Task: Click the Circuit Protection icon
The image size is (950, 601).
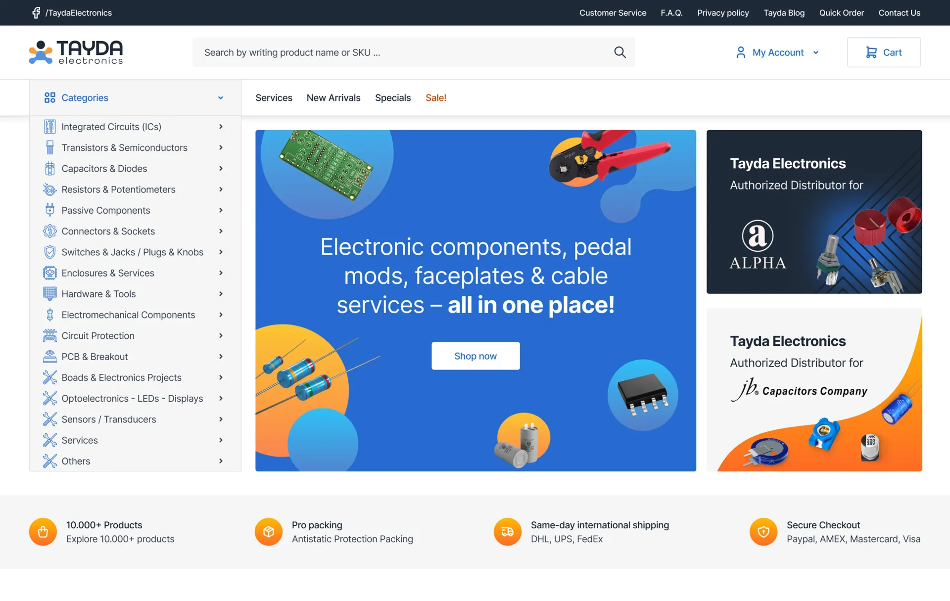Action: pyautogui.click(x=50, y=336)
